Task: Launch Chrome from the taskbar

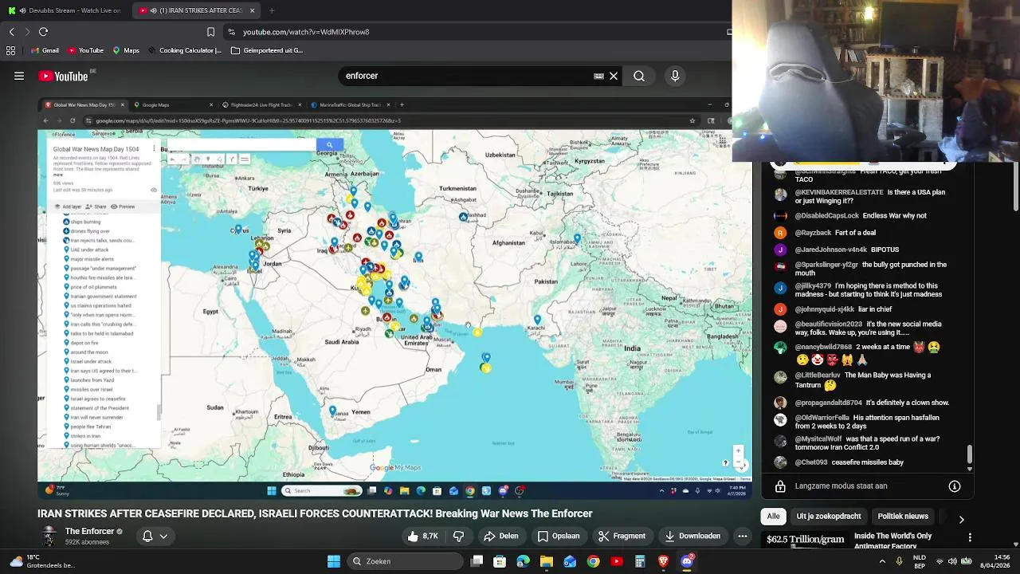Action: coord(593,561)
